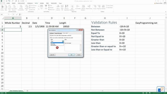
Task: Click the Advanced filter option
Action: [x=51, y=10]
